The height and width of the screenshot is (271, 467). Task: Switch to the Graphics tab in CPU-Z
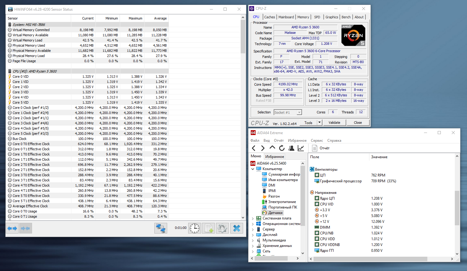(332, 17)
